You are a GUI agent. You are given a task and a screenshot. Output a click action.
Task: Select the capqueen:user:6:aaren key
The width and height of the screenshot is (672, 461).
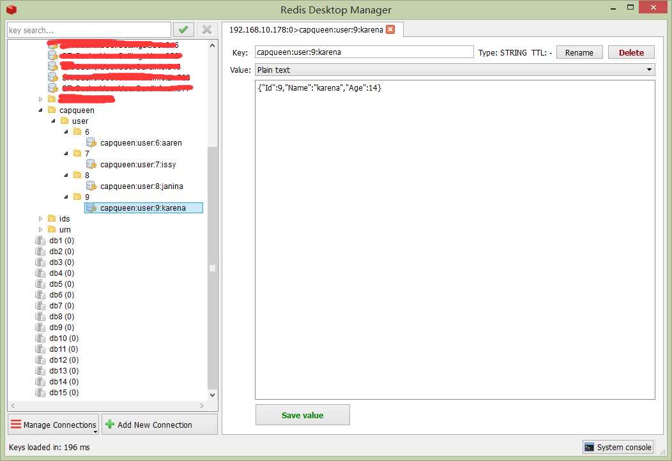141,142
